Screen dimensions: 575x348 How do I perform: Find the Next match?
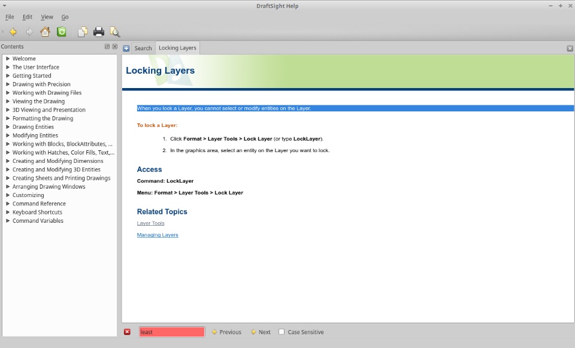point(261,332)
